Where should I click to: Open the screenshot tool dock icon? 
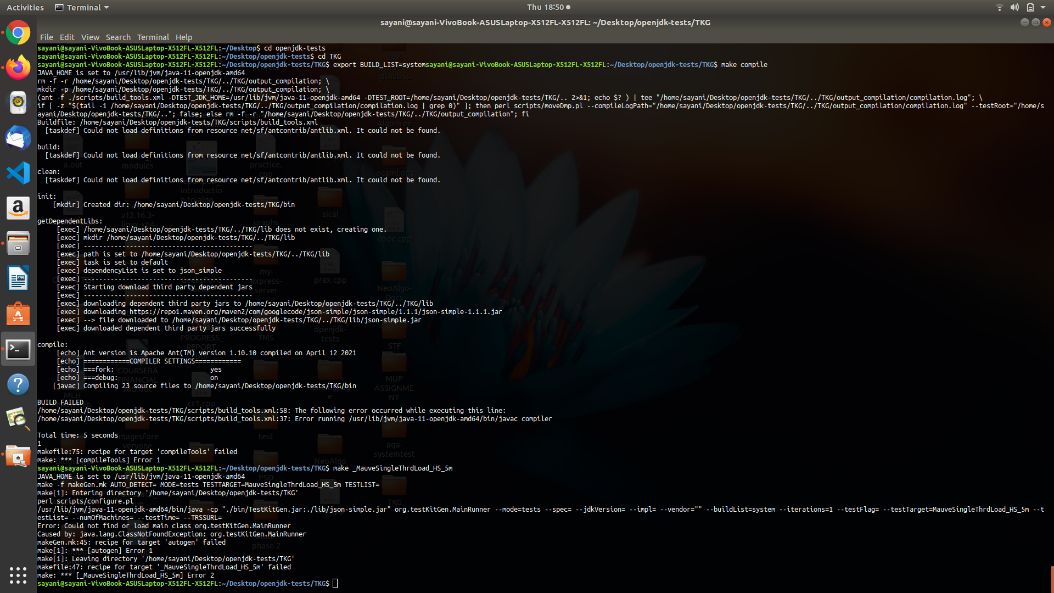(18, 456)
